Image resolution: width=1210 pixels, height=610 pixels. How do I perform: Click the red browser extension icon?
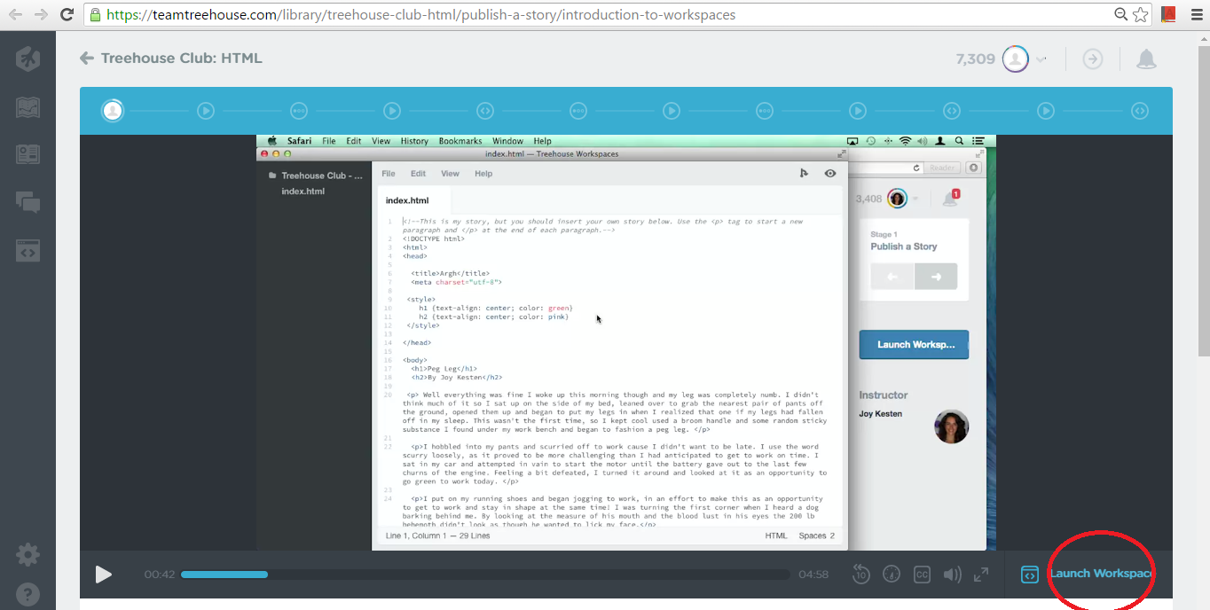pos(1168,14)
